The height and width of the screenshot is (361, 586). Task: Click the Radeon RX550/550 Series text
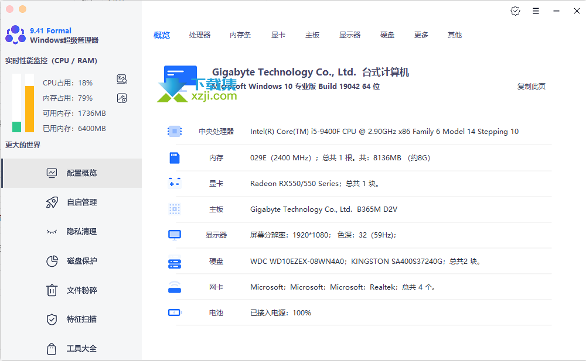(315, 184)
